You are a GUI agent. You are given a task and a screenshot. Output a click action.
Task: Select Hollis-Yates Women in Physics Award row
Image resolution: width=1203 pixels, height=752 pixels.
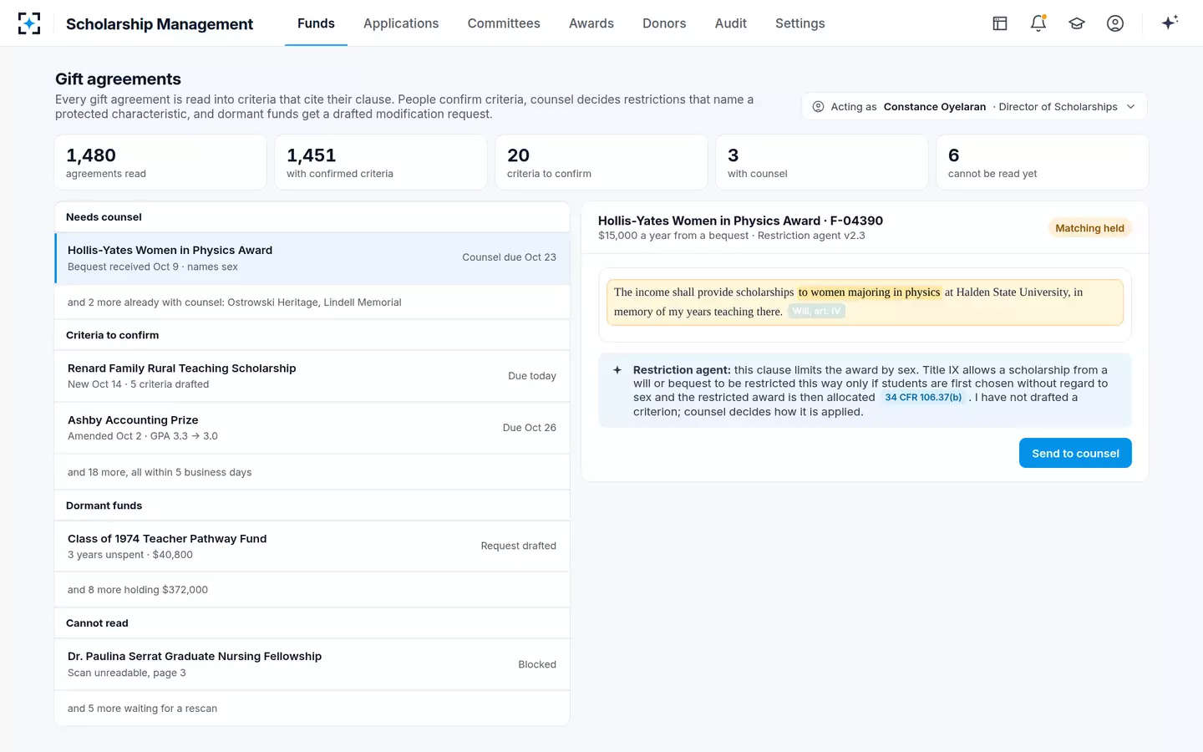coord(312,258)
